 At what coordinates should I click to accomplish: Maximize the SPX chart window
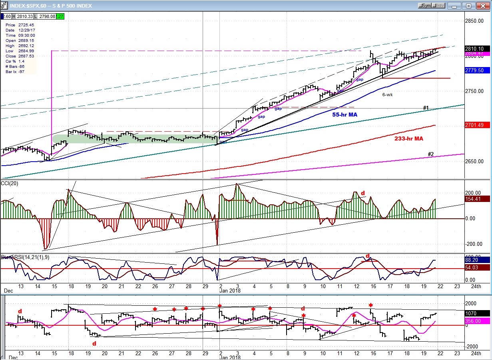[469, 6]
